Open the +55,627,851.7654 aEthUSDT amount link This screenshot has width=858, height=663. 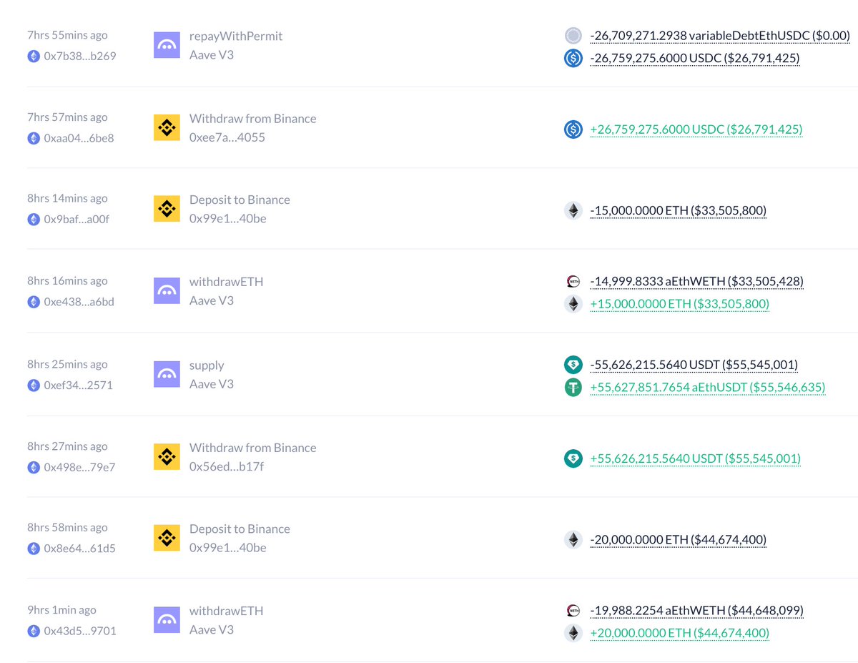tap(708, 388)
